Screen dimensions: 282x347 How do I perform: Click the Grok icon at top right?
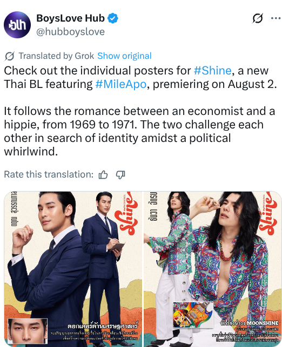click(x=258, y=18)
